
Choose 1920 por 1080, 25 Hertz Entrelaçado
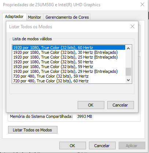[x=69, y=57]
